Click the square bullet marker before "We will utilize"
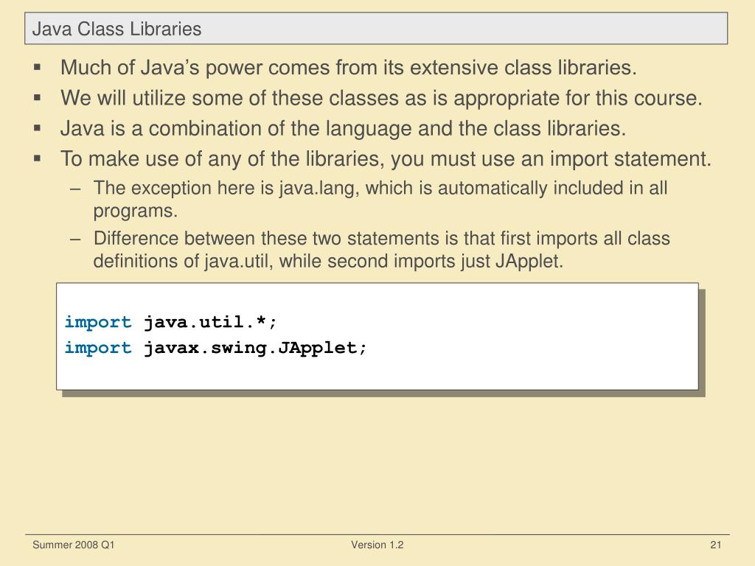 click(x=37, y=98)
